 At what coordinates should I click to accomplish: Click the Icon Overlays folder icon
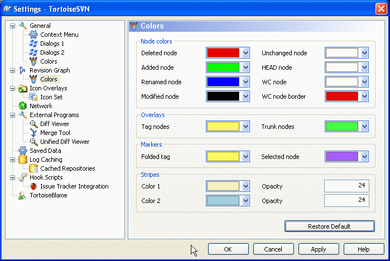[23, 88]
